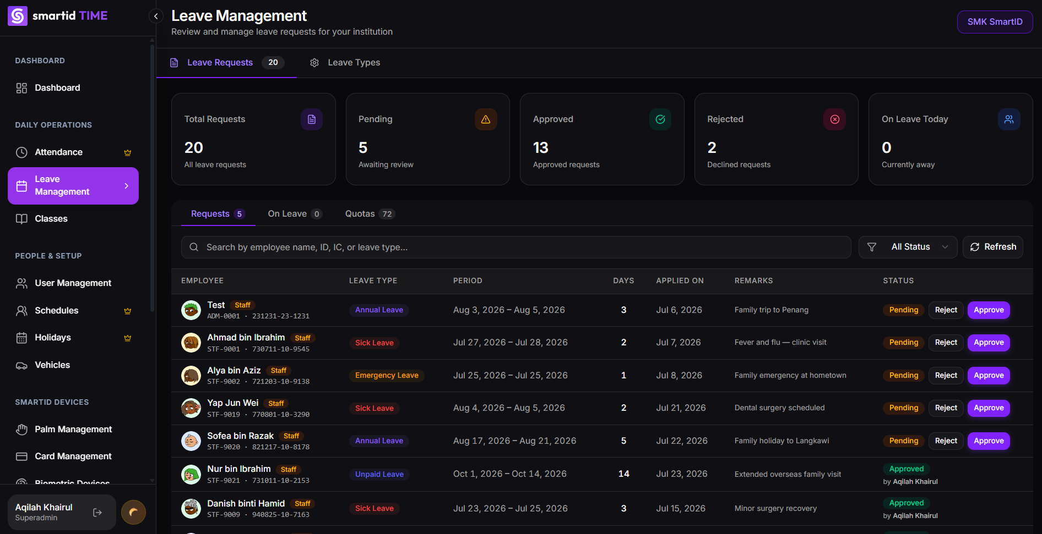Approve Test's annual leave request
Image resolution: width=1042 pixels, height=534 pixels.
tap(989, 310)
